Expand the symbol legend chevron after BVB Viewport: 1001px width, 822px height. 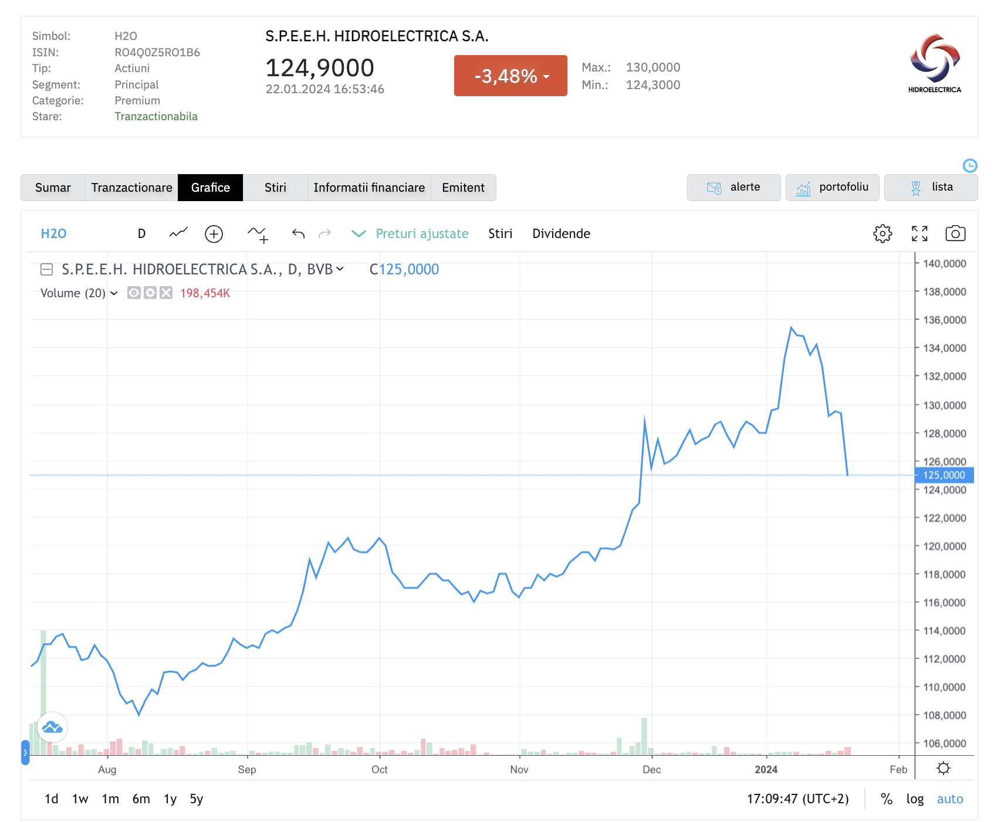340,269
